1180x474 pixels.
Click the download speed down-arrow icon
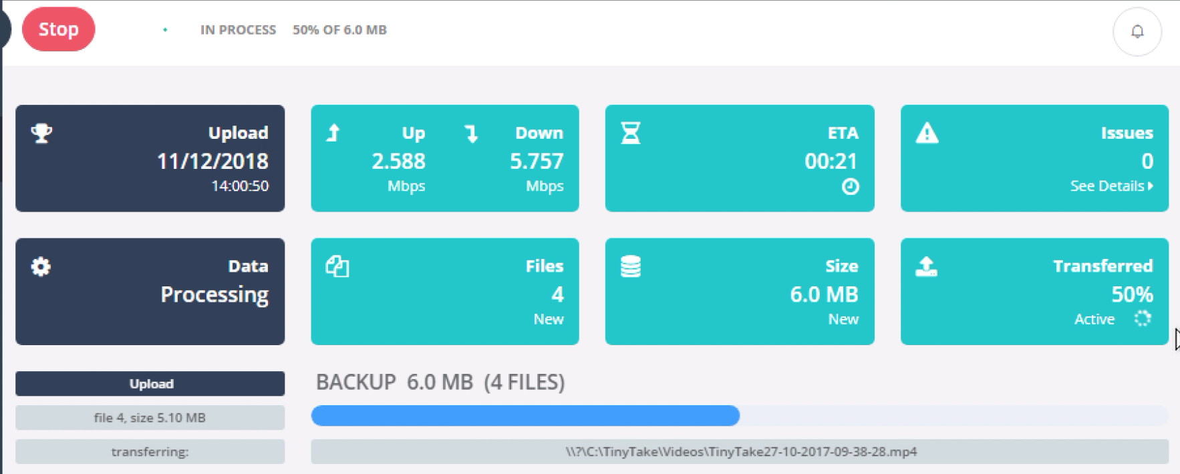[x=471, y=134]
